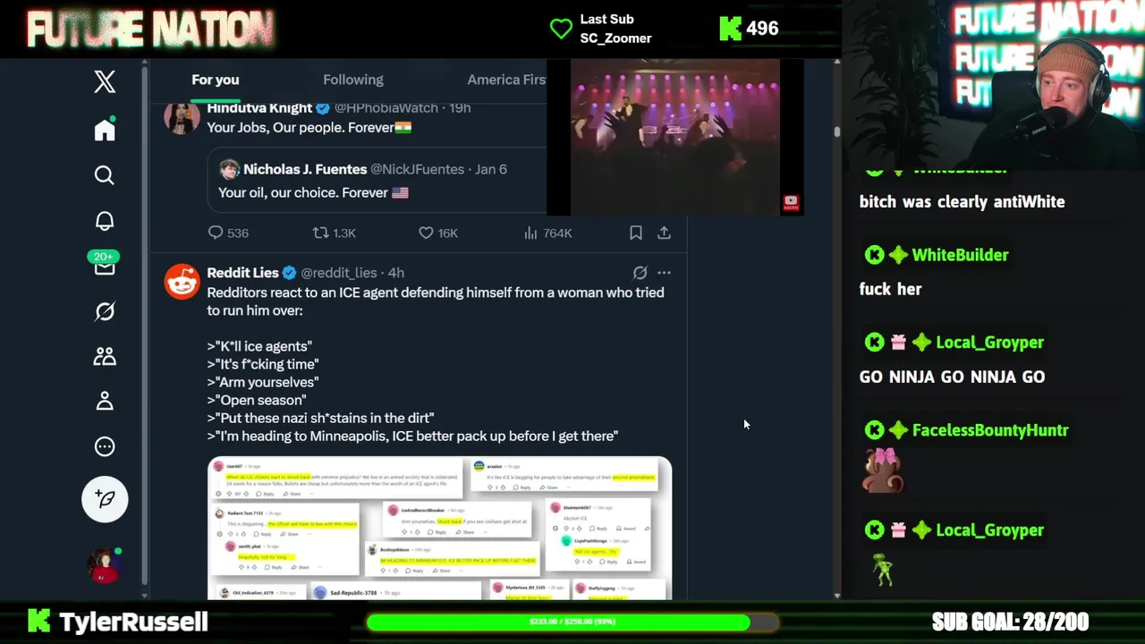Click Kick logo next to 496
The height and width of the screenshot is (644, 1145).
click(x=730, y=29)
